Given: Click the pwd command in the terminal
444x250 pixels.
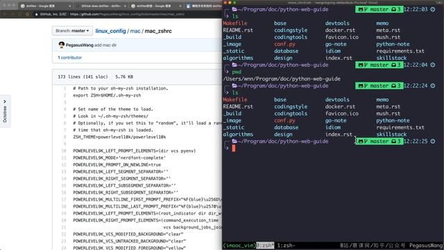Looking at the screenshot, I should pyautogui.click(x=237, y=72).
